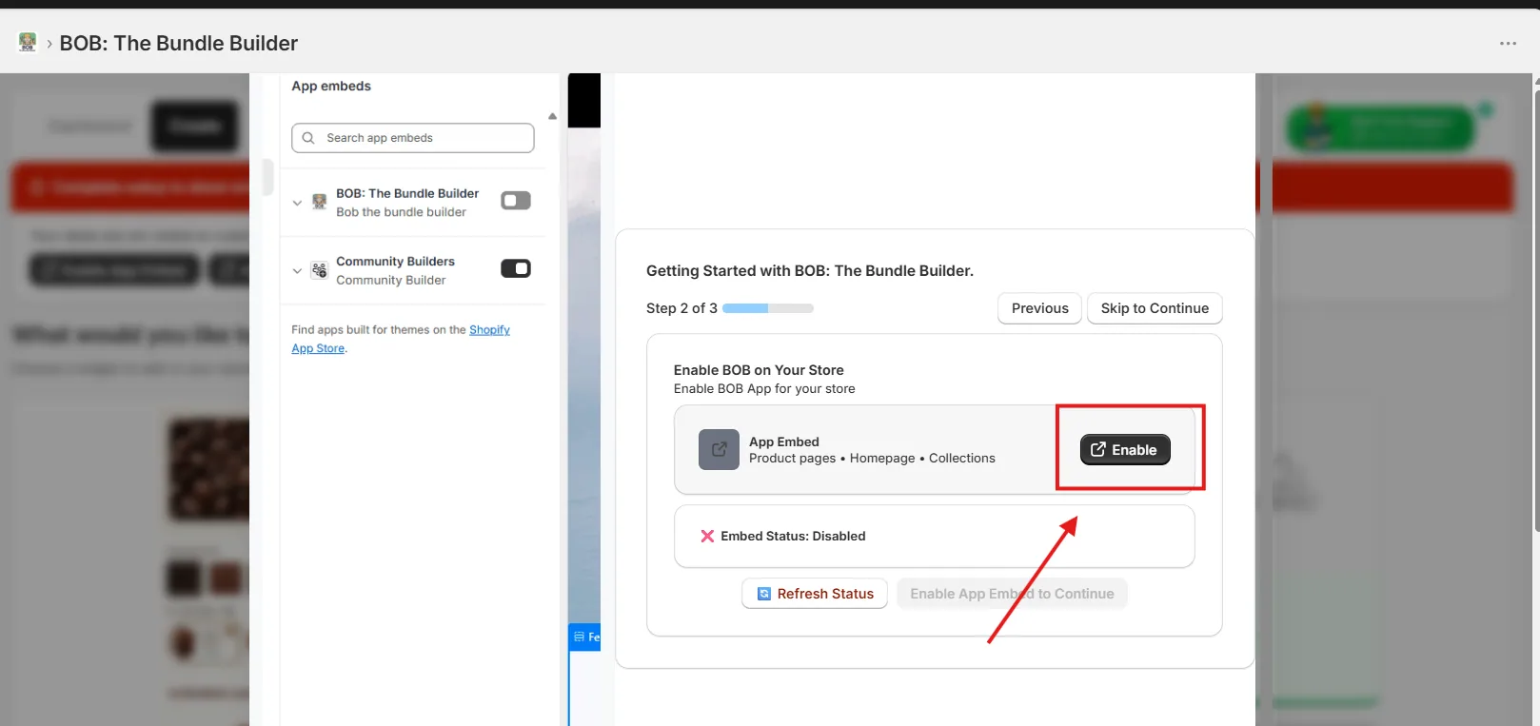Viewport: 1540px width, 726px height.
Task: Click the Step 2 of 3 progress bar
Action: [x=768, y=308]
